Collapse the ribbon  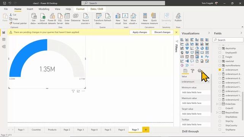pos(242,27)
